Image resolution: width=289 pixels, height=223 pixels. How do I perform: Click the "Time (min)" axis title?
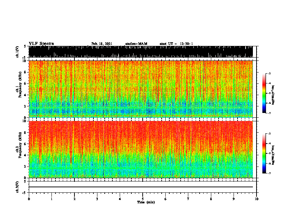[146, 202]
